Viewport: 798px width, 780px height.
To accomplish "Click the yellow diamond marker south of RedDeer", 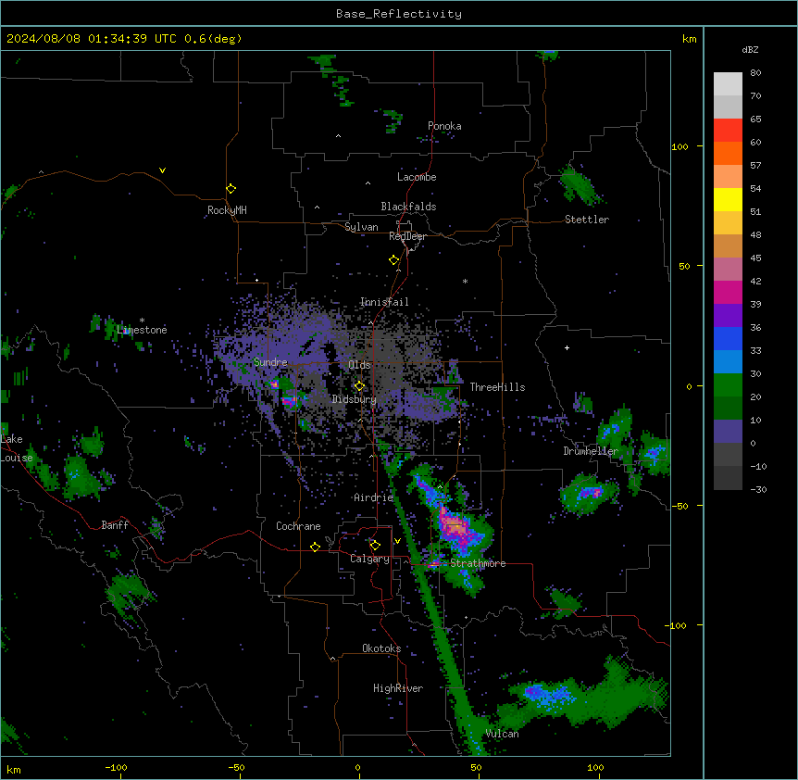I will click(393, 260).
